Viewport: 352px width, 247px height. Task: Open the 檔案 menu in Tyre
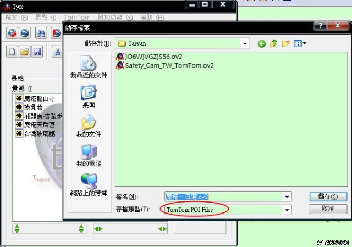(16, 18)
